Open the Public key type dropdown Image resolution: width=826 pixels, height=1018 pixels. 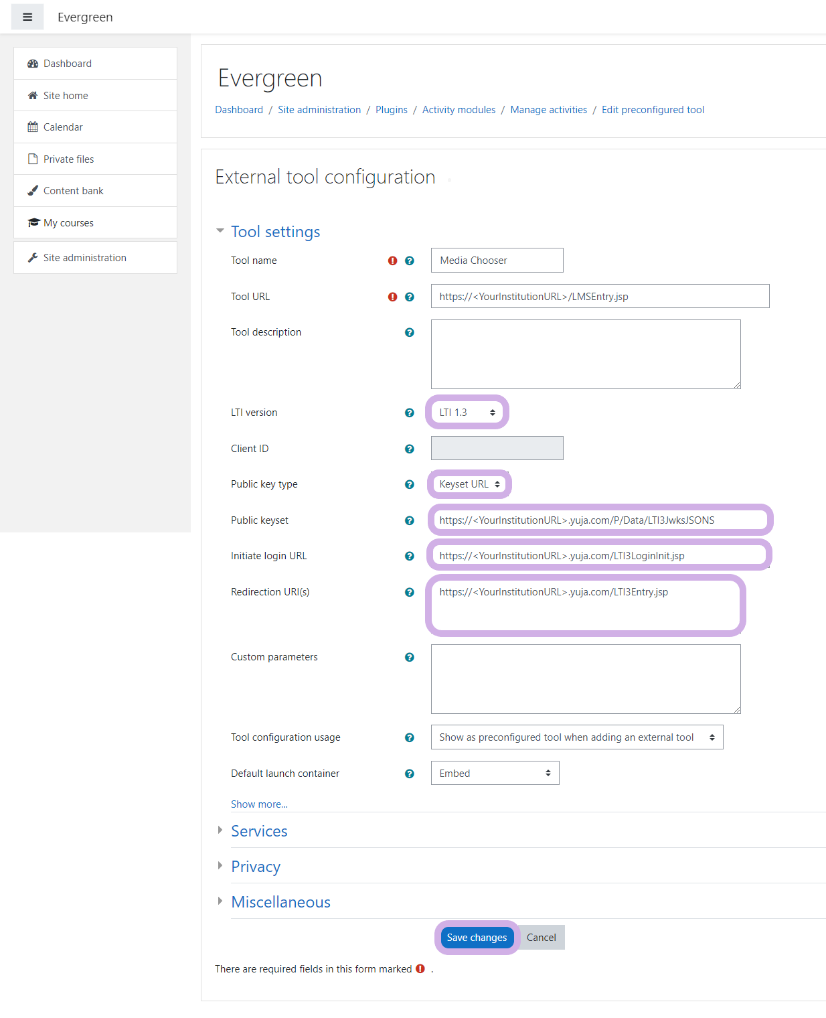point(469,484)
